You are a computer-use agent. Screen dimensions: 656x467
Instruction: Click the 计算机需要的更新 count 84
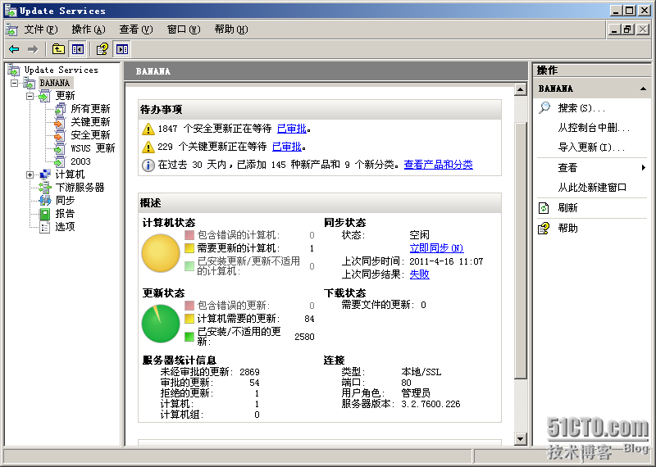pos(309,319)
